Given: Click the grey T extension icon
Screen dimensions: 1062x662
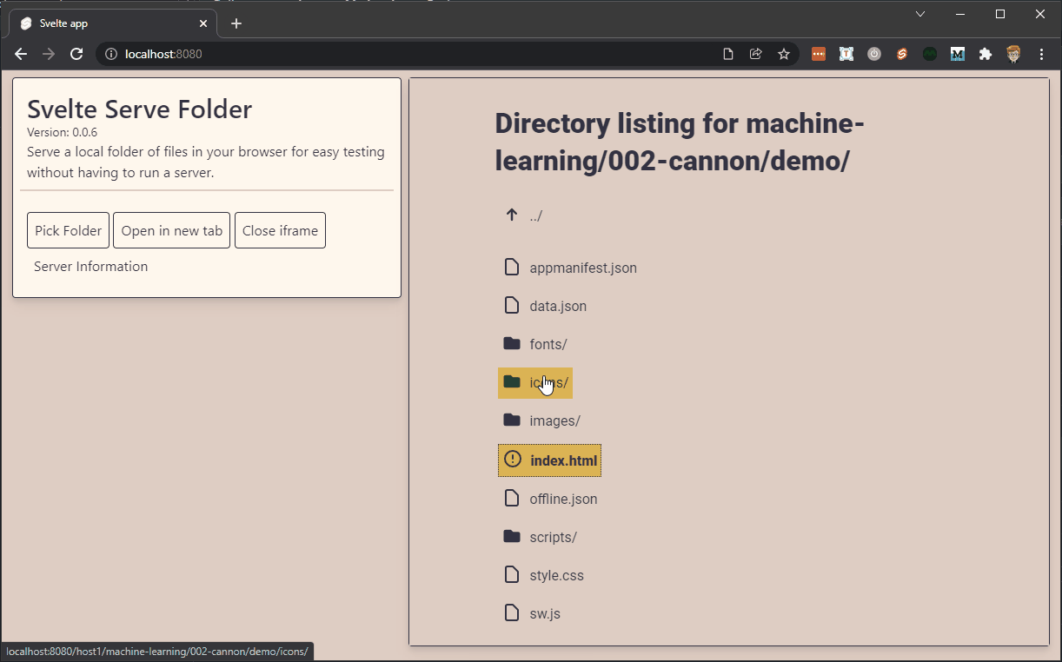Looking at the screenshot, I should click(x=846, y=54).
